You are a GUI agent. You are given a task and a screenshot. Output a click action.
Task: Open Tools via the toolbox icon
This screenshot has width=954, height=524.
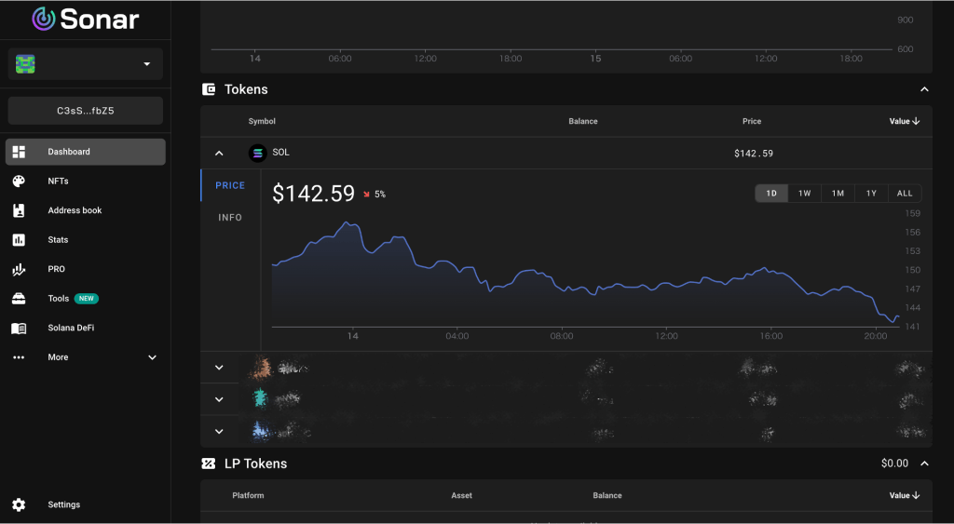pyautogui.click(x=19, y=299)
